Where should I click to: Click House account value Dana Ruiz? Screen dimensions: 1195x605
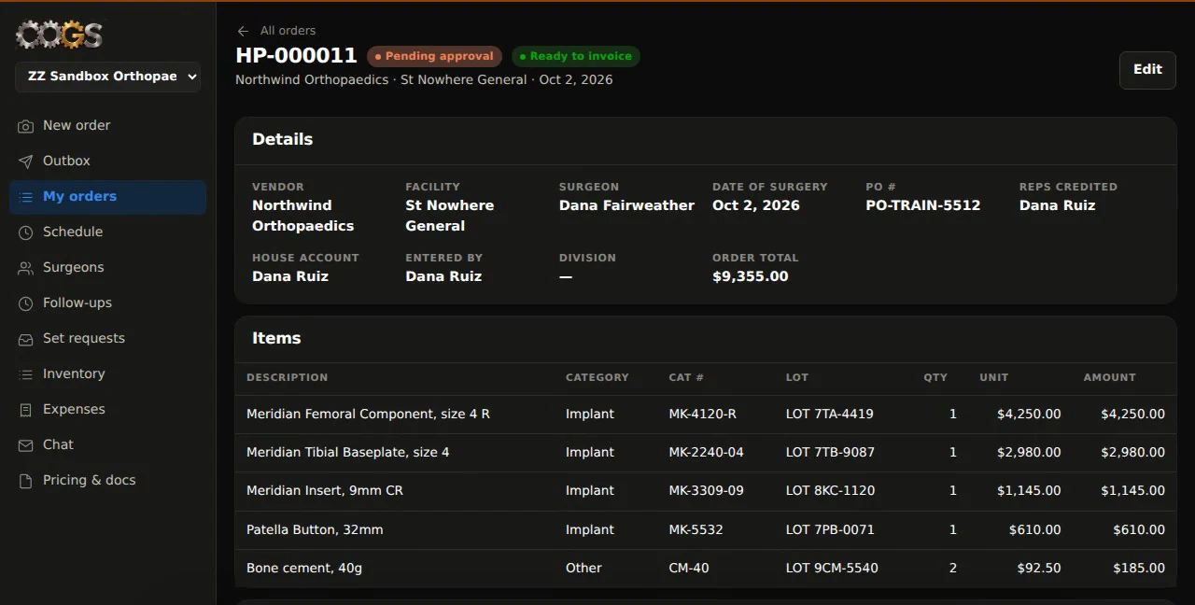tap(290, 276)
